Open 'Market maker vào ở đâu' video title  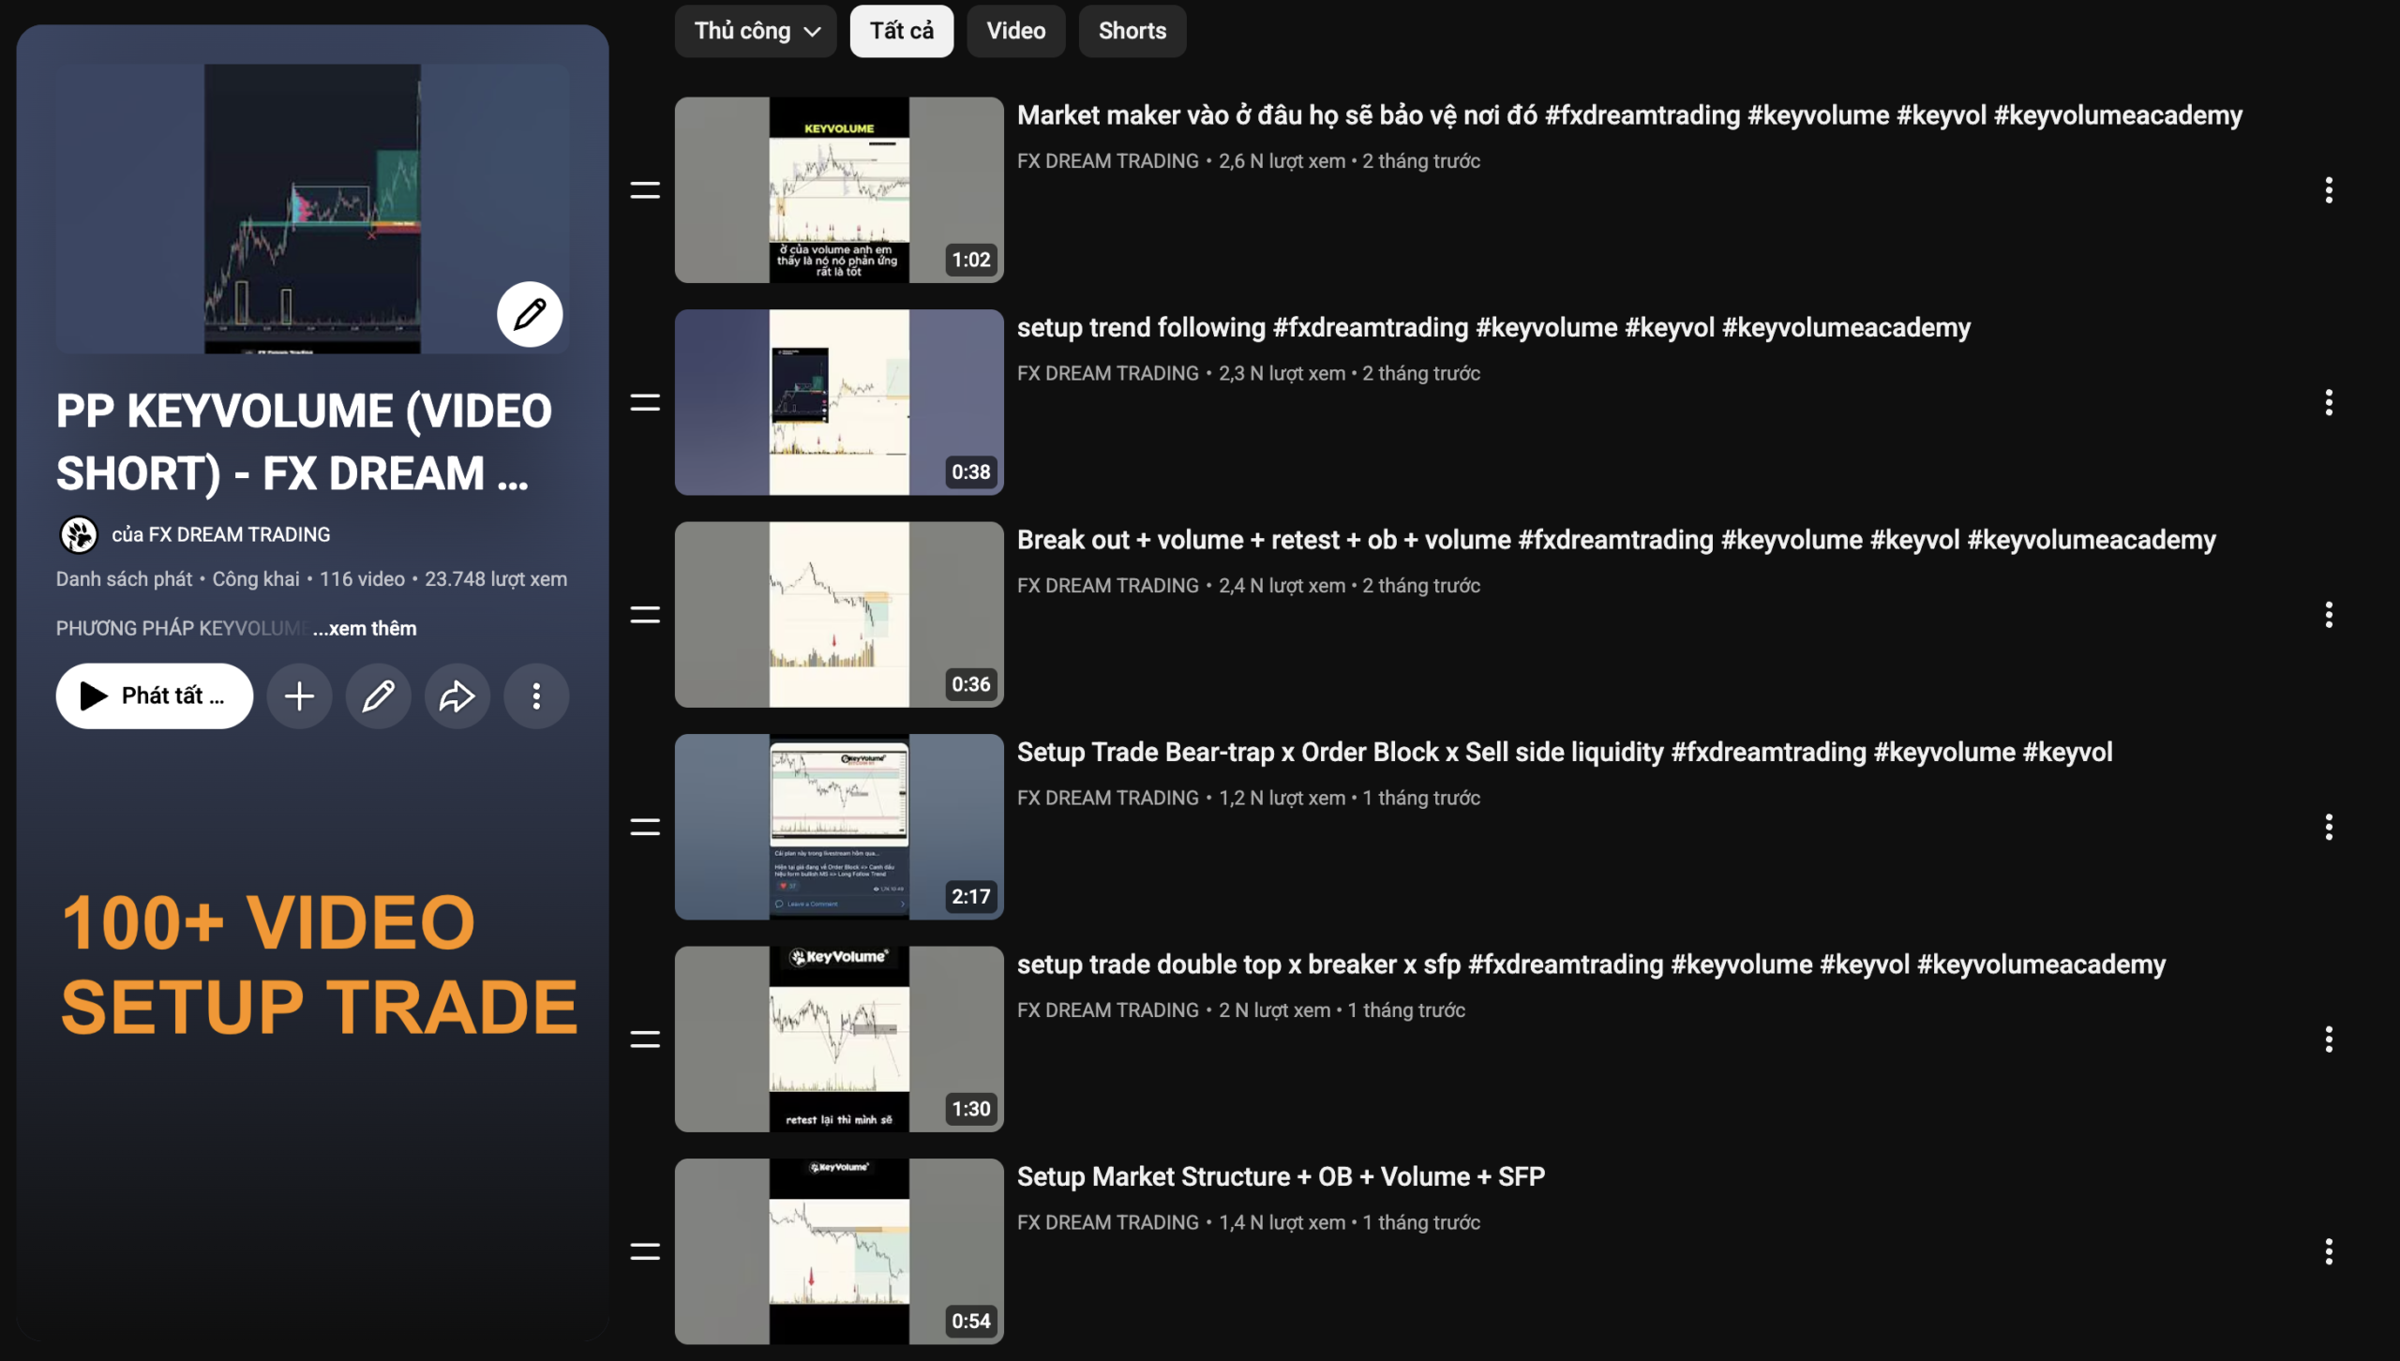point(1629,115)
